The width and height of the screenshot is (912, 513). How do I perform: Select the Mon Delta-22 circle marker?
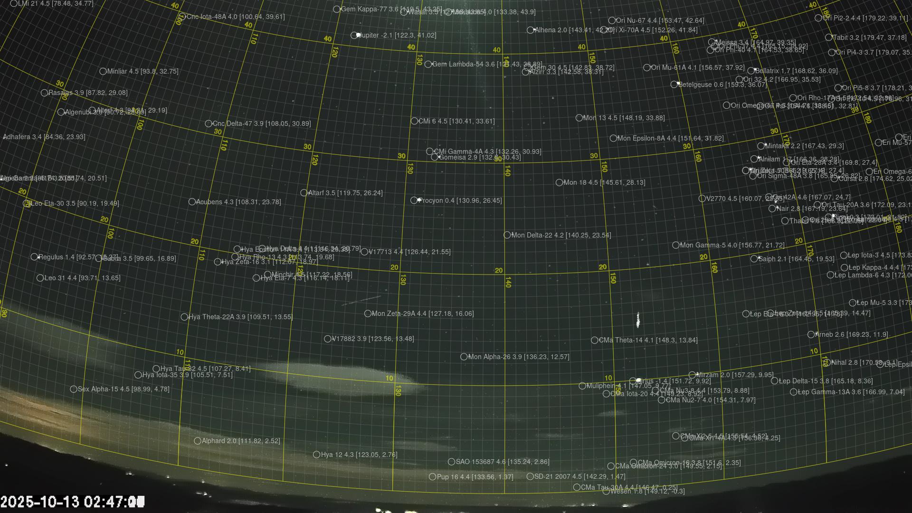pos(507,235)
